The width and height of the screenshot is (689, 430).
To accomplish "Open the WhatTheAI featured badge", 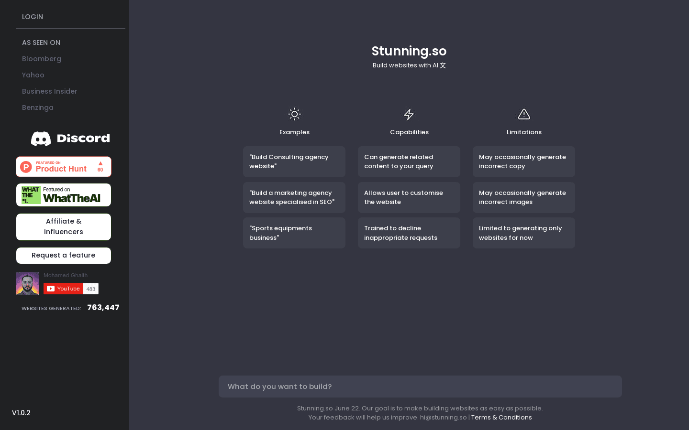I will (x=64, y=195).
